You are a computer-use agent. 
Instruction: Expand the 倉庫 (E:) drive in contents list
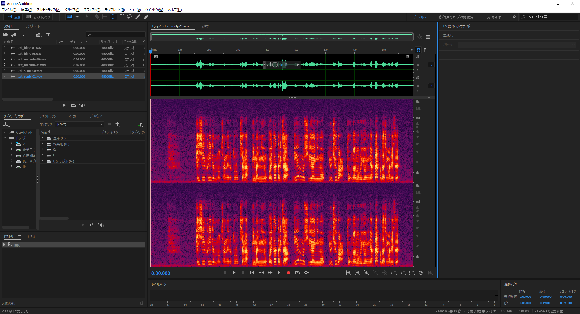[x=42, y=138]
